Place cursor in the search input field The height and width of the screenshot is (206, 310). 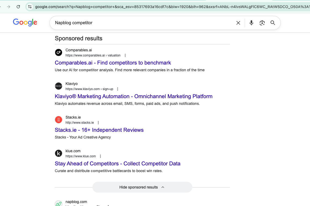point(134,23)
